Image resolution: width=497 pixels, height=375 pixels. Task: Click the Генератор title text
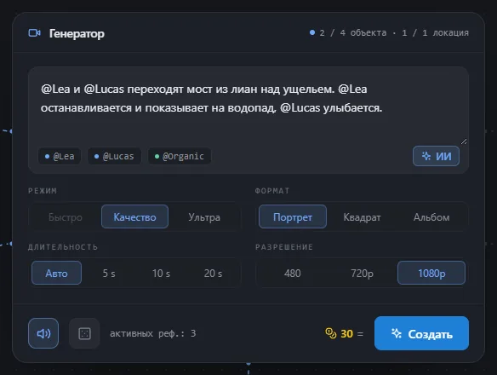pos(77,33)
